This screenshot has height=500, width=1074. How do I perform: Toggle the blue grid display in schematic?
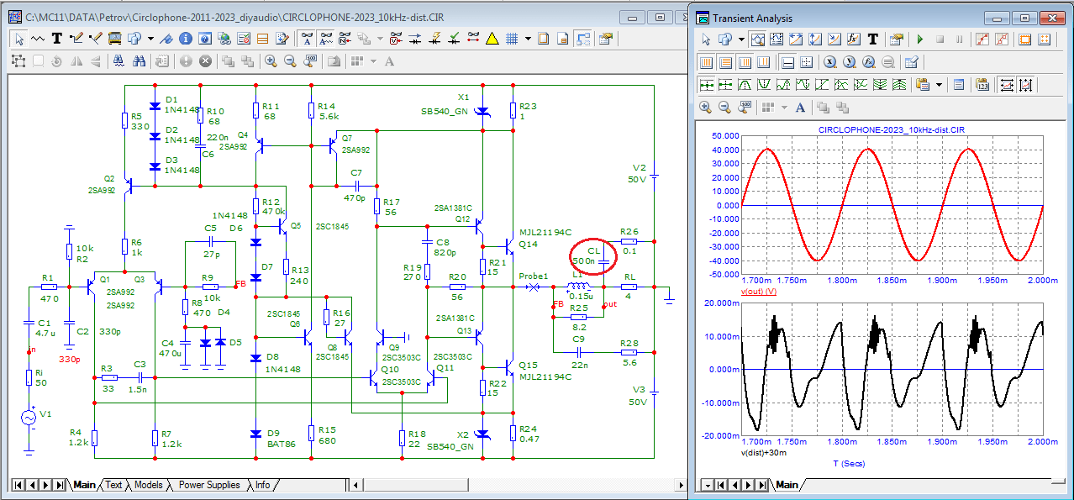[x=511, y=39]
